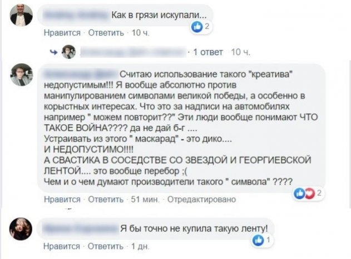The width and height of the screenshot is (351, 259).
Task: Click the '1 дн.' timestamp link
Action: point(139,245)
